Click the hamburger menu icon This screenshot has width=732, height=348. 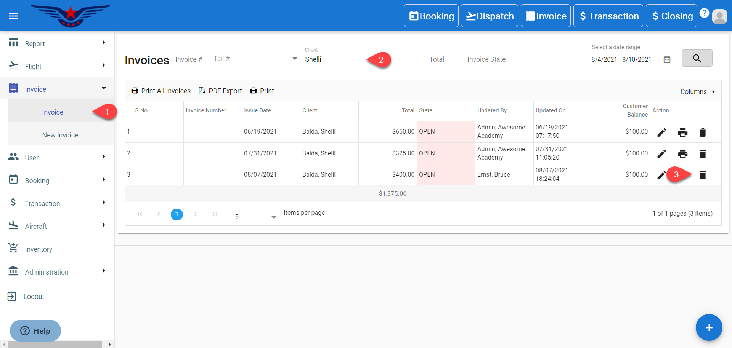coord(13,16)
